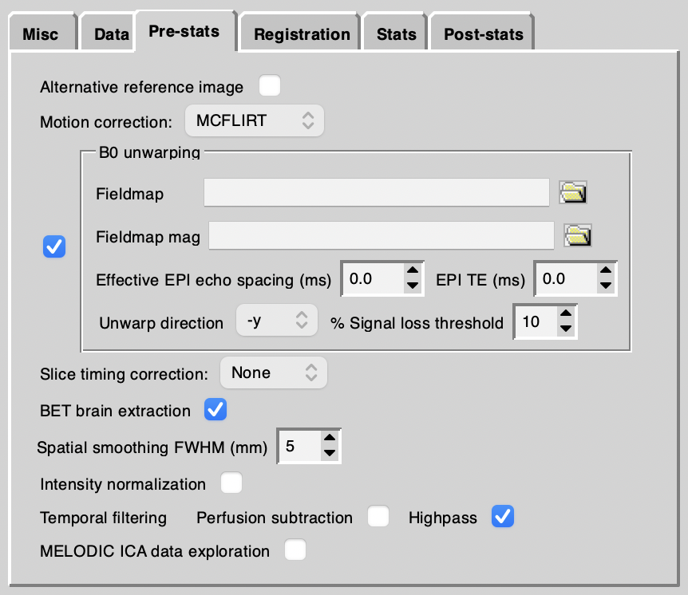This screenshot has height=595, width=688.
Task: Open Motion correction MCFLIRT dropdown
Action: [x=255, y=121]
